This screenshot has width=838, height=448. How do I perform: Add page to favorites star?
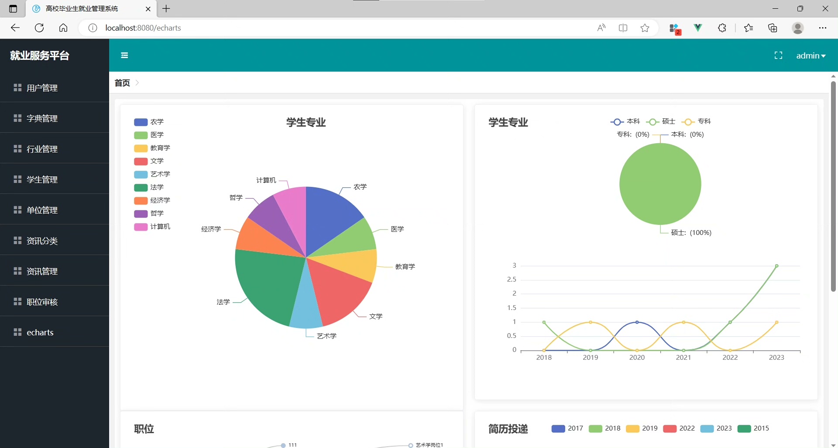(x=645, y=28)
